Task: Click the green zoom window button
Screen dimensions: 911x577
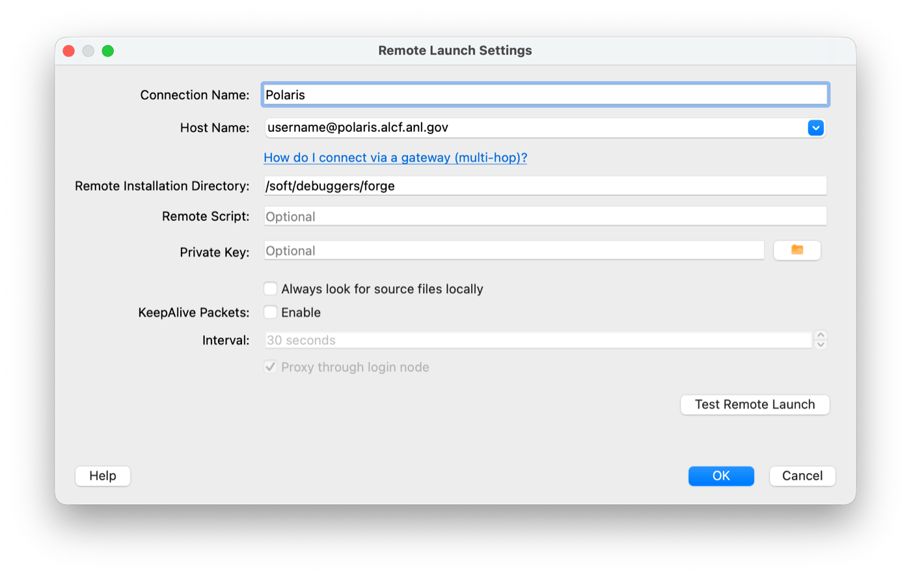Action: pyautogui.click(x=108, y=51)
